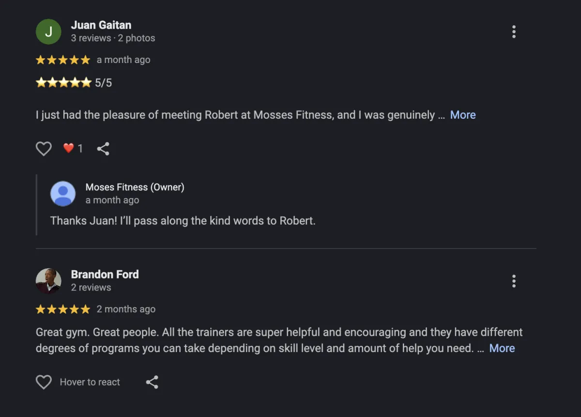Click Brandon's 2 reviews text

pyautogui.click(x=91, y=287)
